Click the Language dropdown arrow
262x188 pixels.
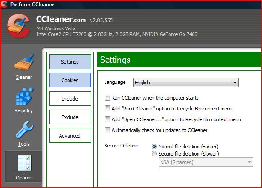[x=235, y=83]
